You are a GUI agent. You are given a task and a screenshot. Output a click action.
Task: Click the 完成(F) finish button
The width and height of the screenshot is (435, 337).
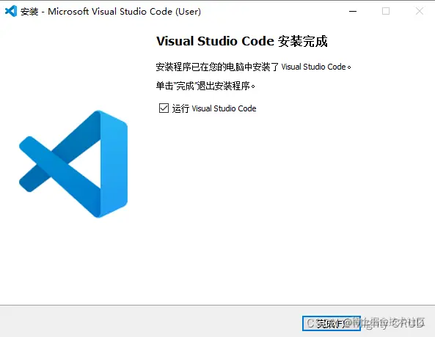[332, 323]
